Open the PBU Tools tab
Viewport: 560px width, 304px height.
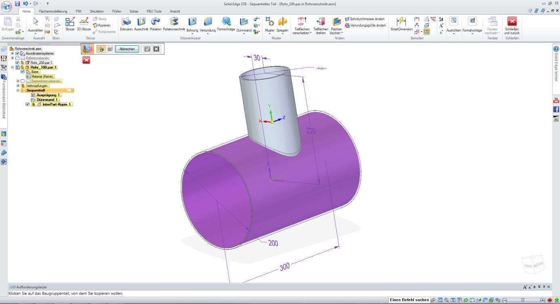[154, 11]
